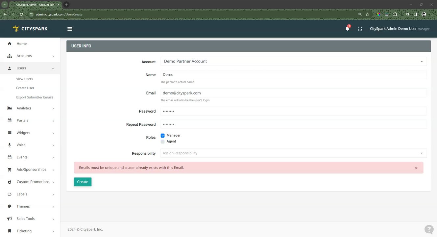Click the Voice microphone icon

click(x=10, y=145)
